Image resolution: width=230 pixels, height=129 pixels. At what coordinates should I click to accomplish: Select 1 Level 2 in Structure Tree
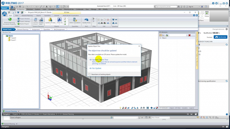tap(13, 38)
